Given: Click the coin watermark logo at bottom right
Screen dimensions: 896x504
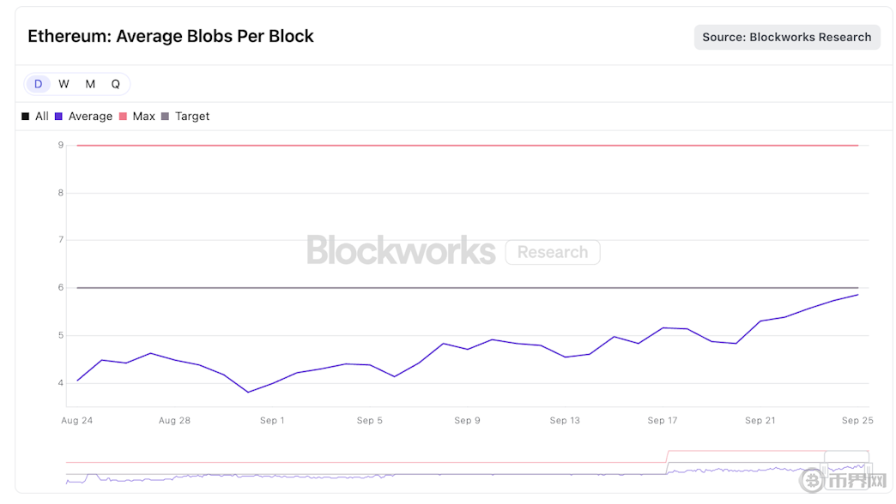Looking at the screenshot, I should 811,481.
